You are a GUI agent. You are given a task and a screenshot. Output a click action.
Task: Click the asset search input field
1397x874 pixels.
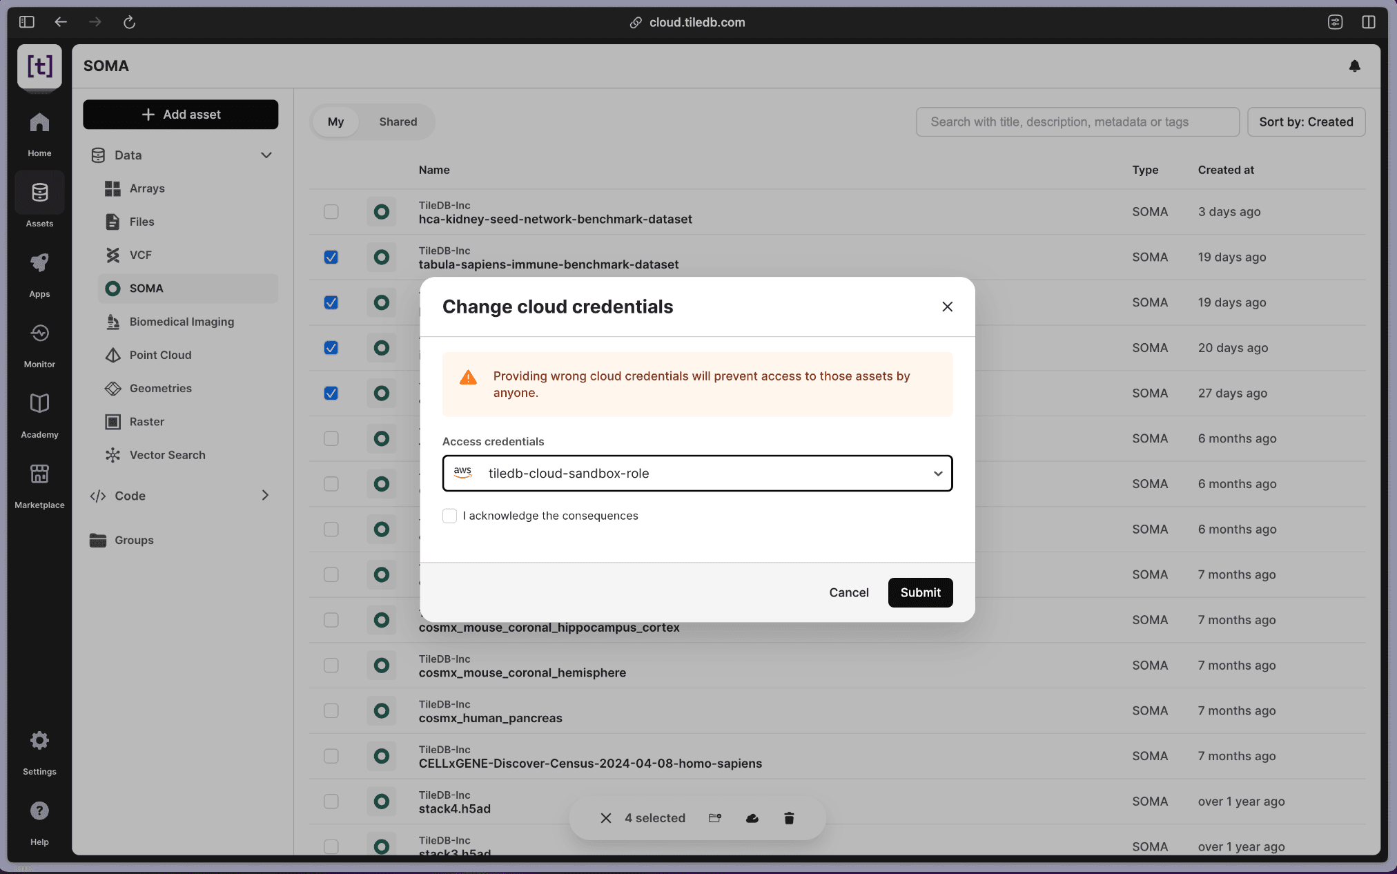pyautogui.click(x=1077, y=122)
